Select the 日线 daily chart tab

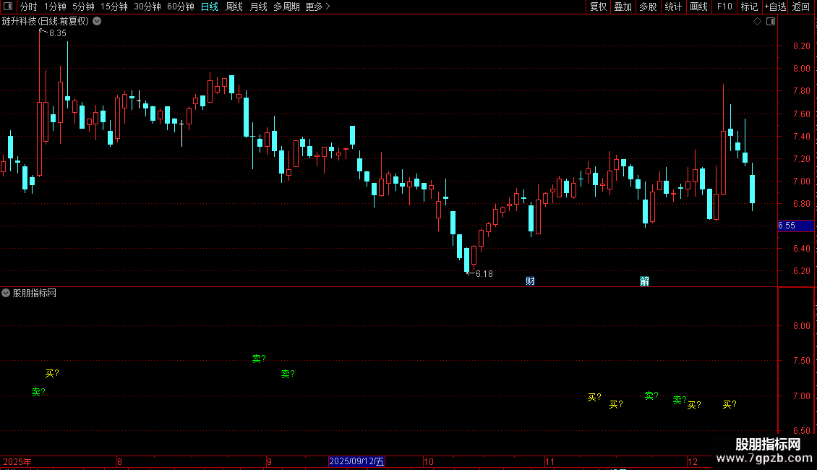(x=210, y=7)
